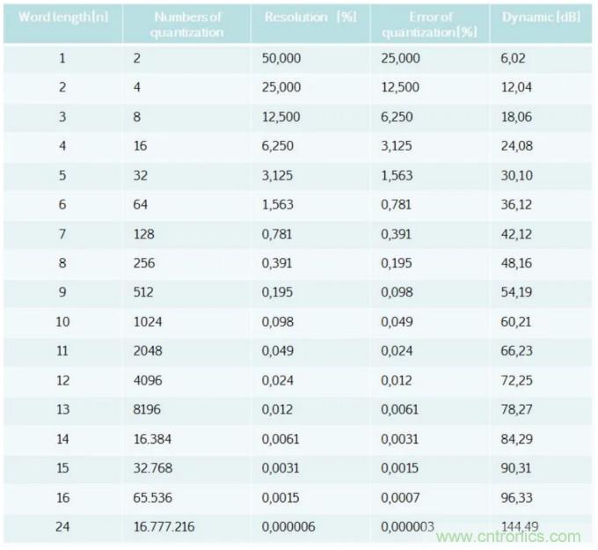
Task: Click the 96,33 dynamic value
Action: tap(516, 497)
